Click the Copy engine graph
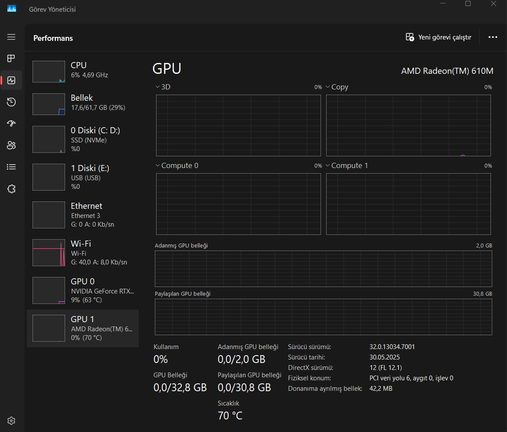Viewport: 507px width, 432px height. [x=409, y=125]
